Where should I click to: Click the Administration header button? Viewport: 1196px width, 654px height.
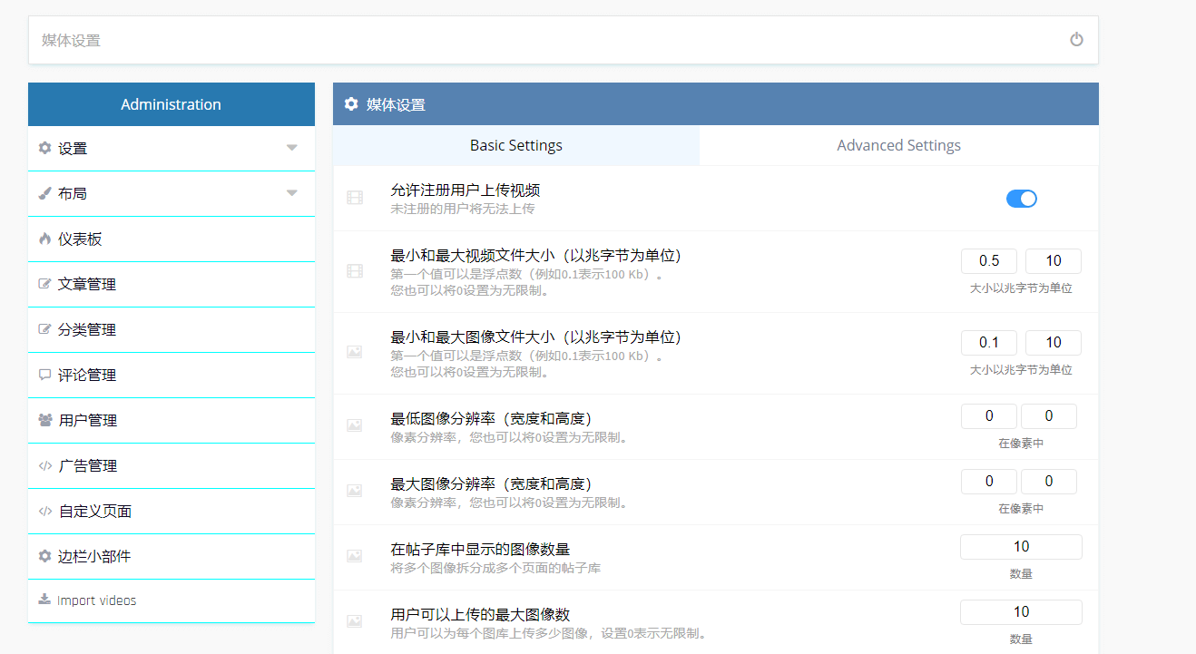click(172, 104)
